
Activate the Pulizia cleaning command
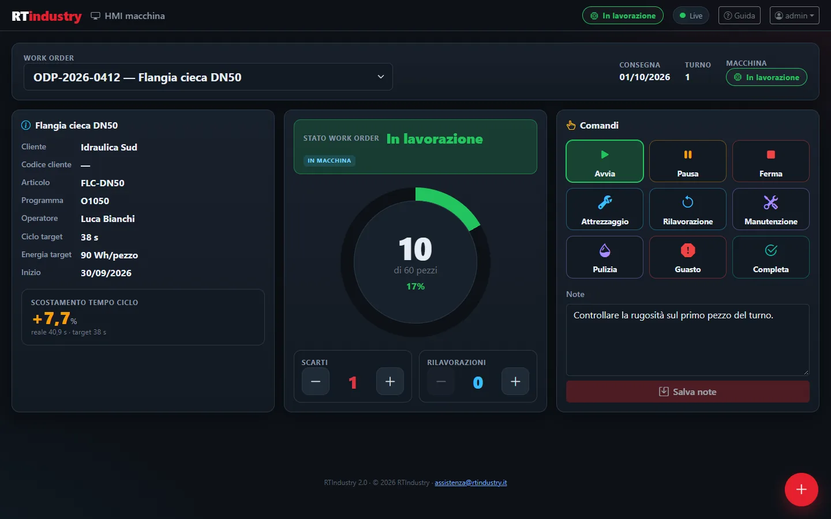point(605,257)
